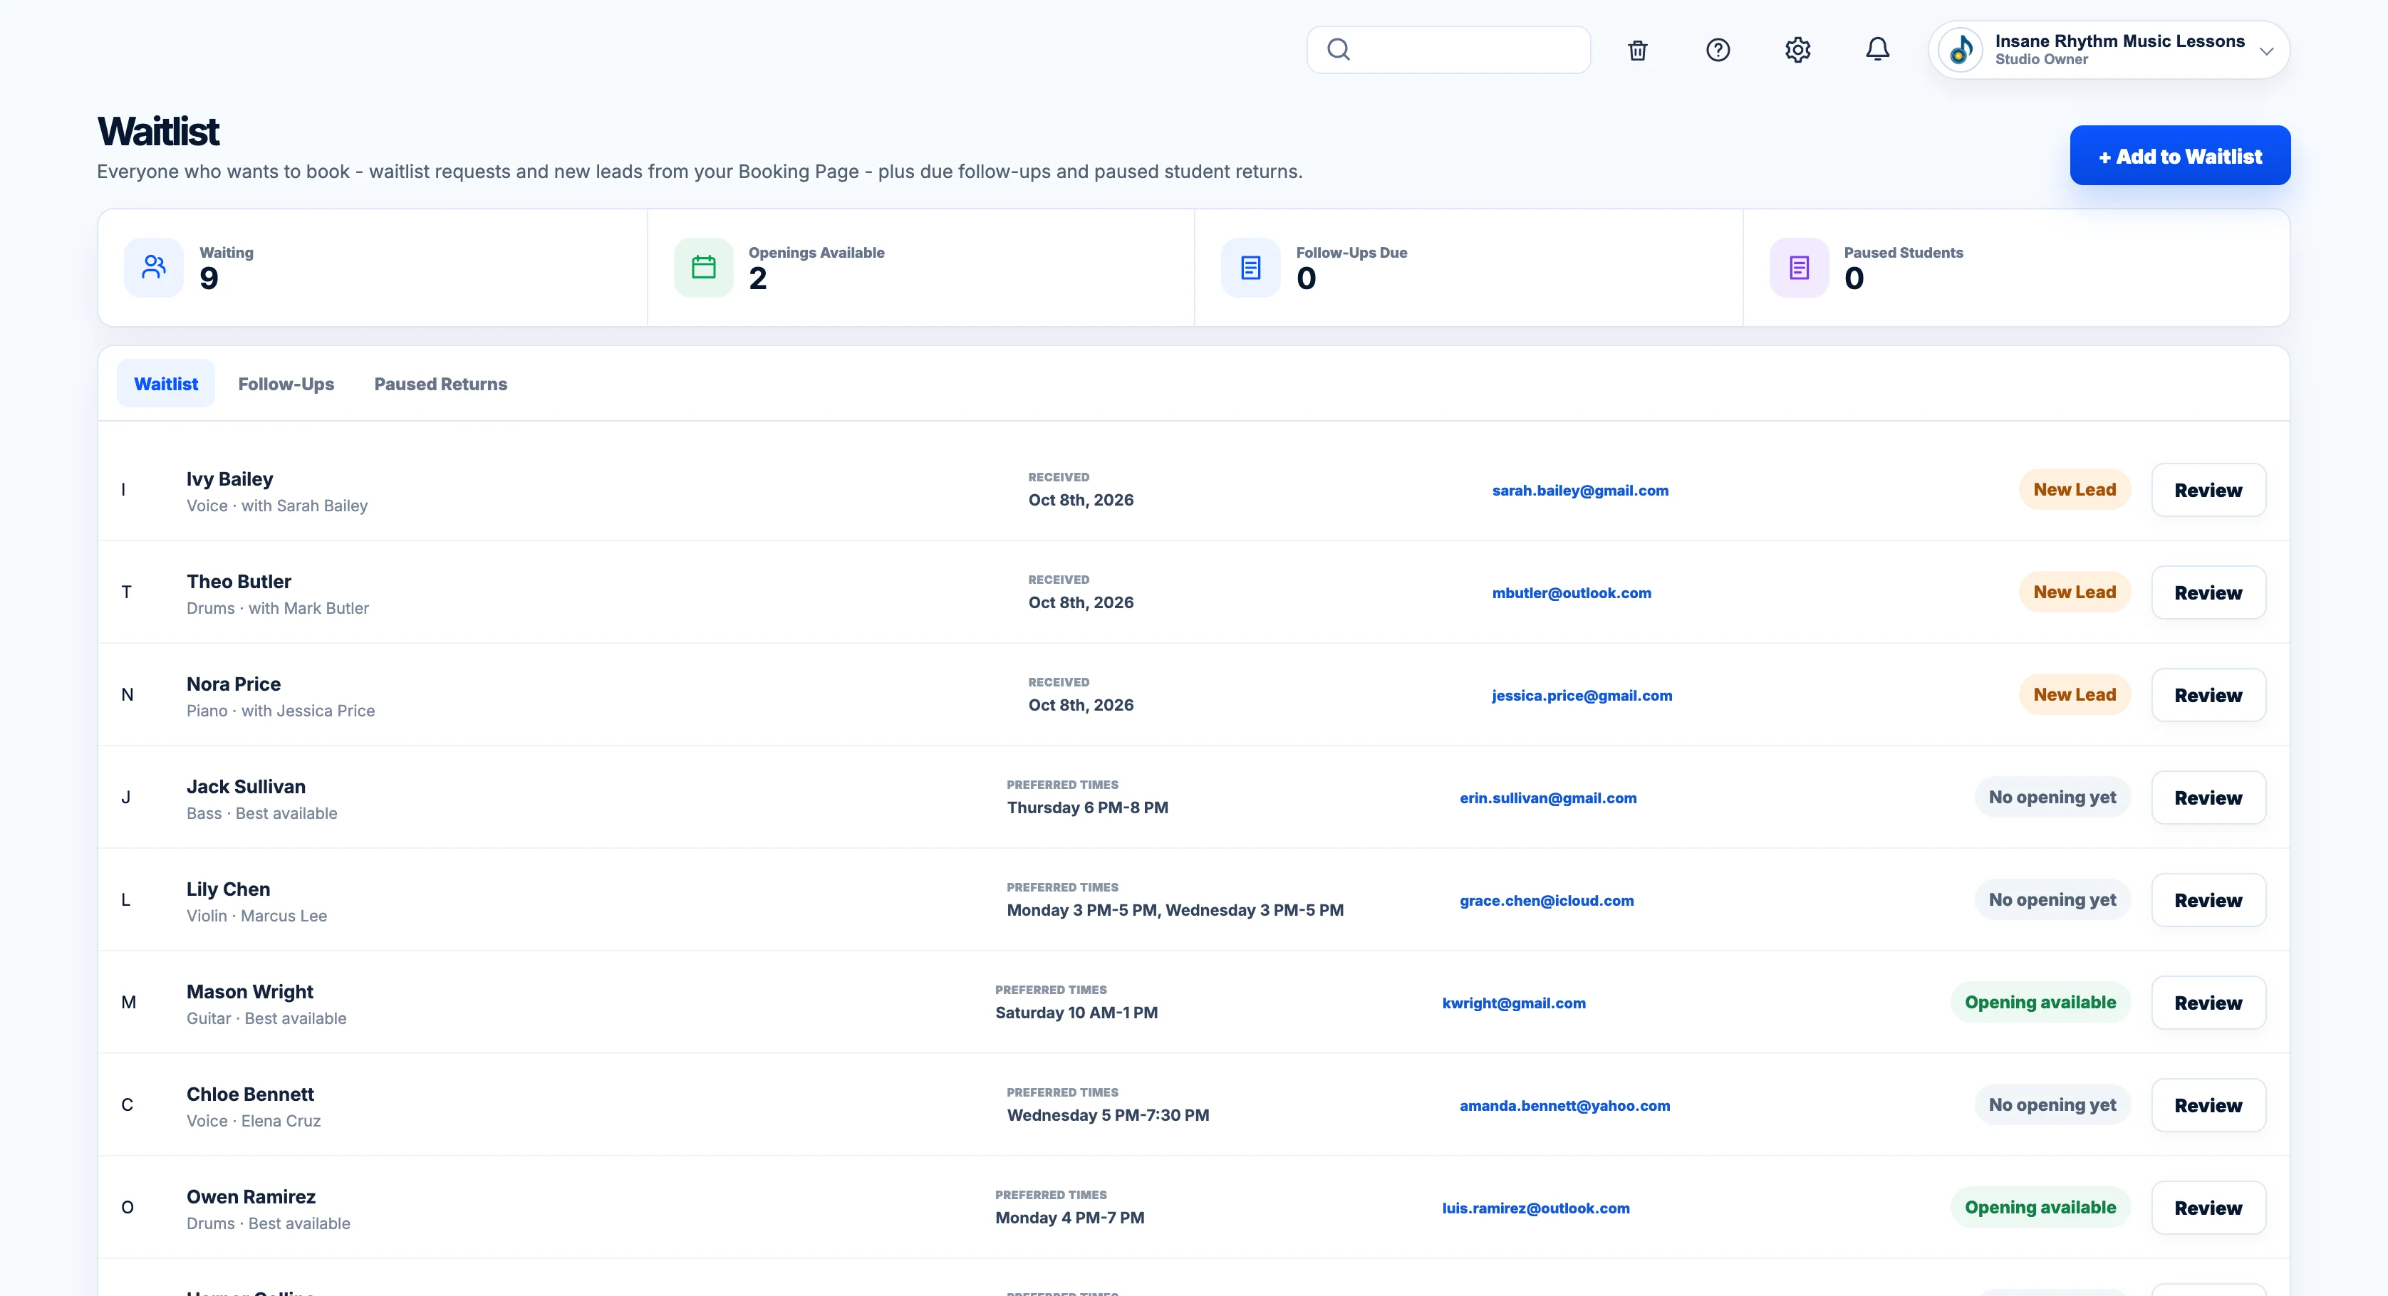Open the notifications bell
Viewport: 2388px width, 1296px height.
coord(1877,50)
